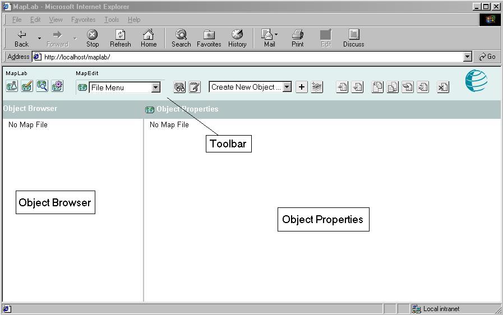Click the Home button in browser toolbar

[149, 38]
